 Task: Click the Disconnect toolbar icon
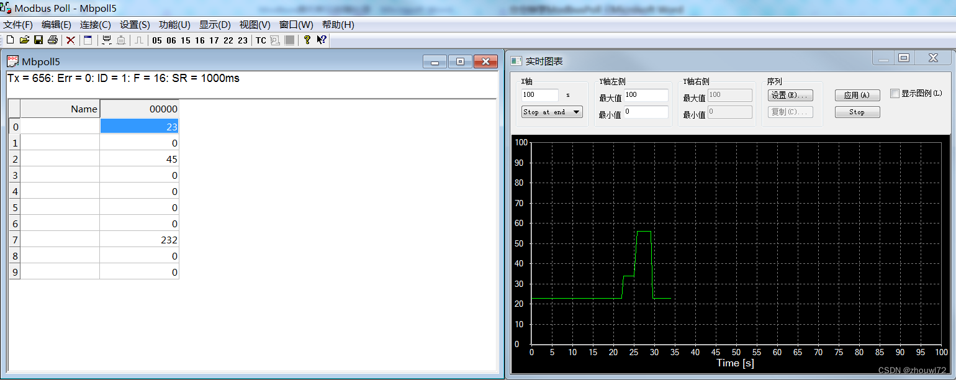121,40
